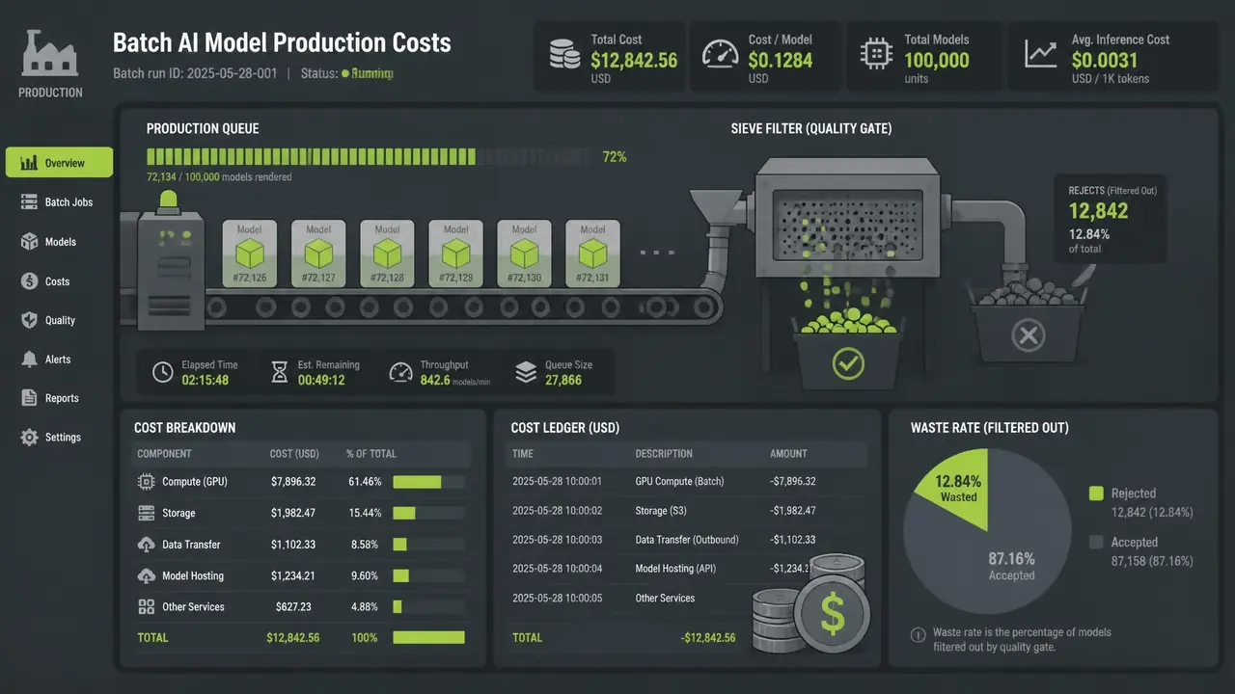Click the Quality shield icon

coord(29,320)
